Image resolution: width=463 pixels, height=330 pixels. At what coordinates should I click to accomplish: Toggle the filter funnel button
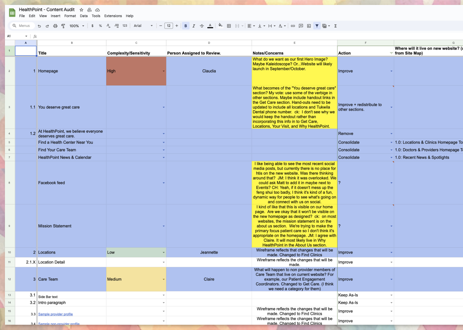[x=317, y=26]
